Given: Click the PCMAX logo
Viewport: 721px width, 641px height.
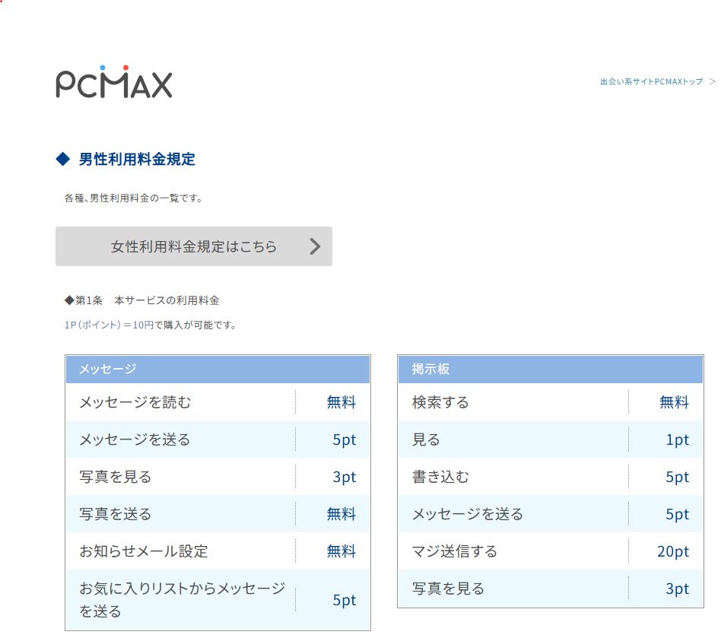Looking at the screenshot, I should (x=114, y=82).
